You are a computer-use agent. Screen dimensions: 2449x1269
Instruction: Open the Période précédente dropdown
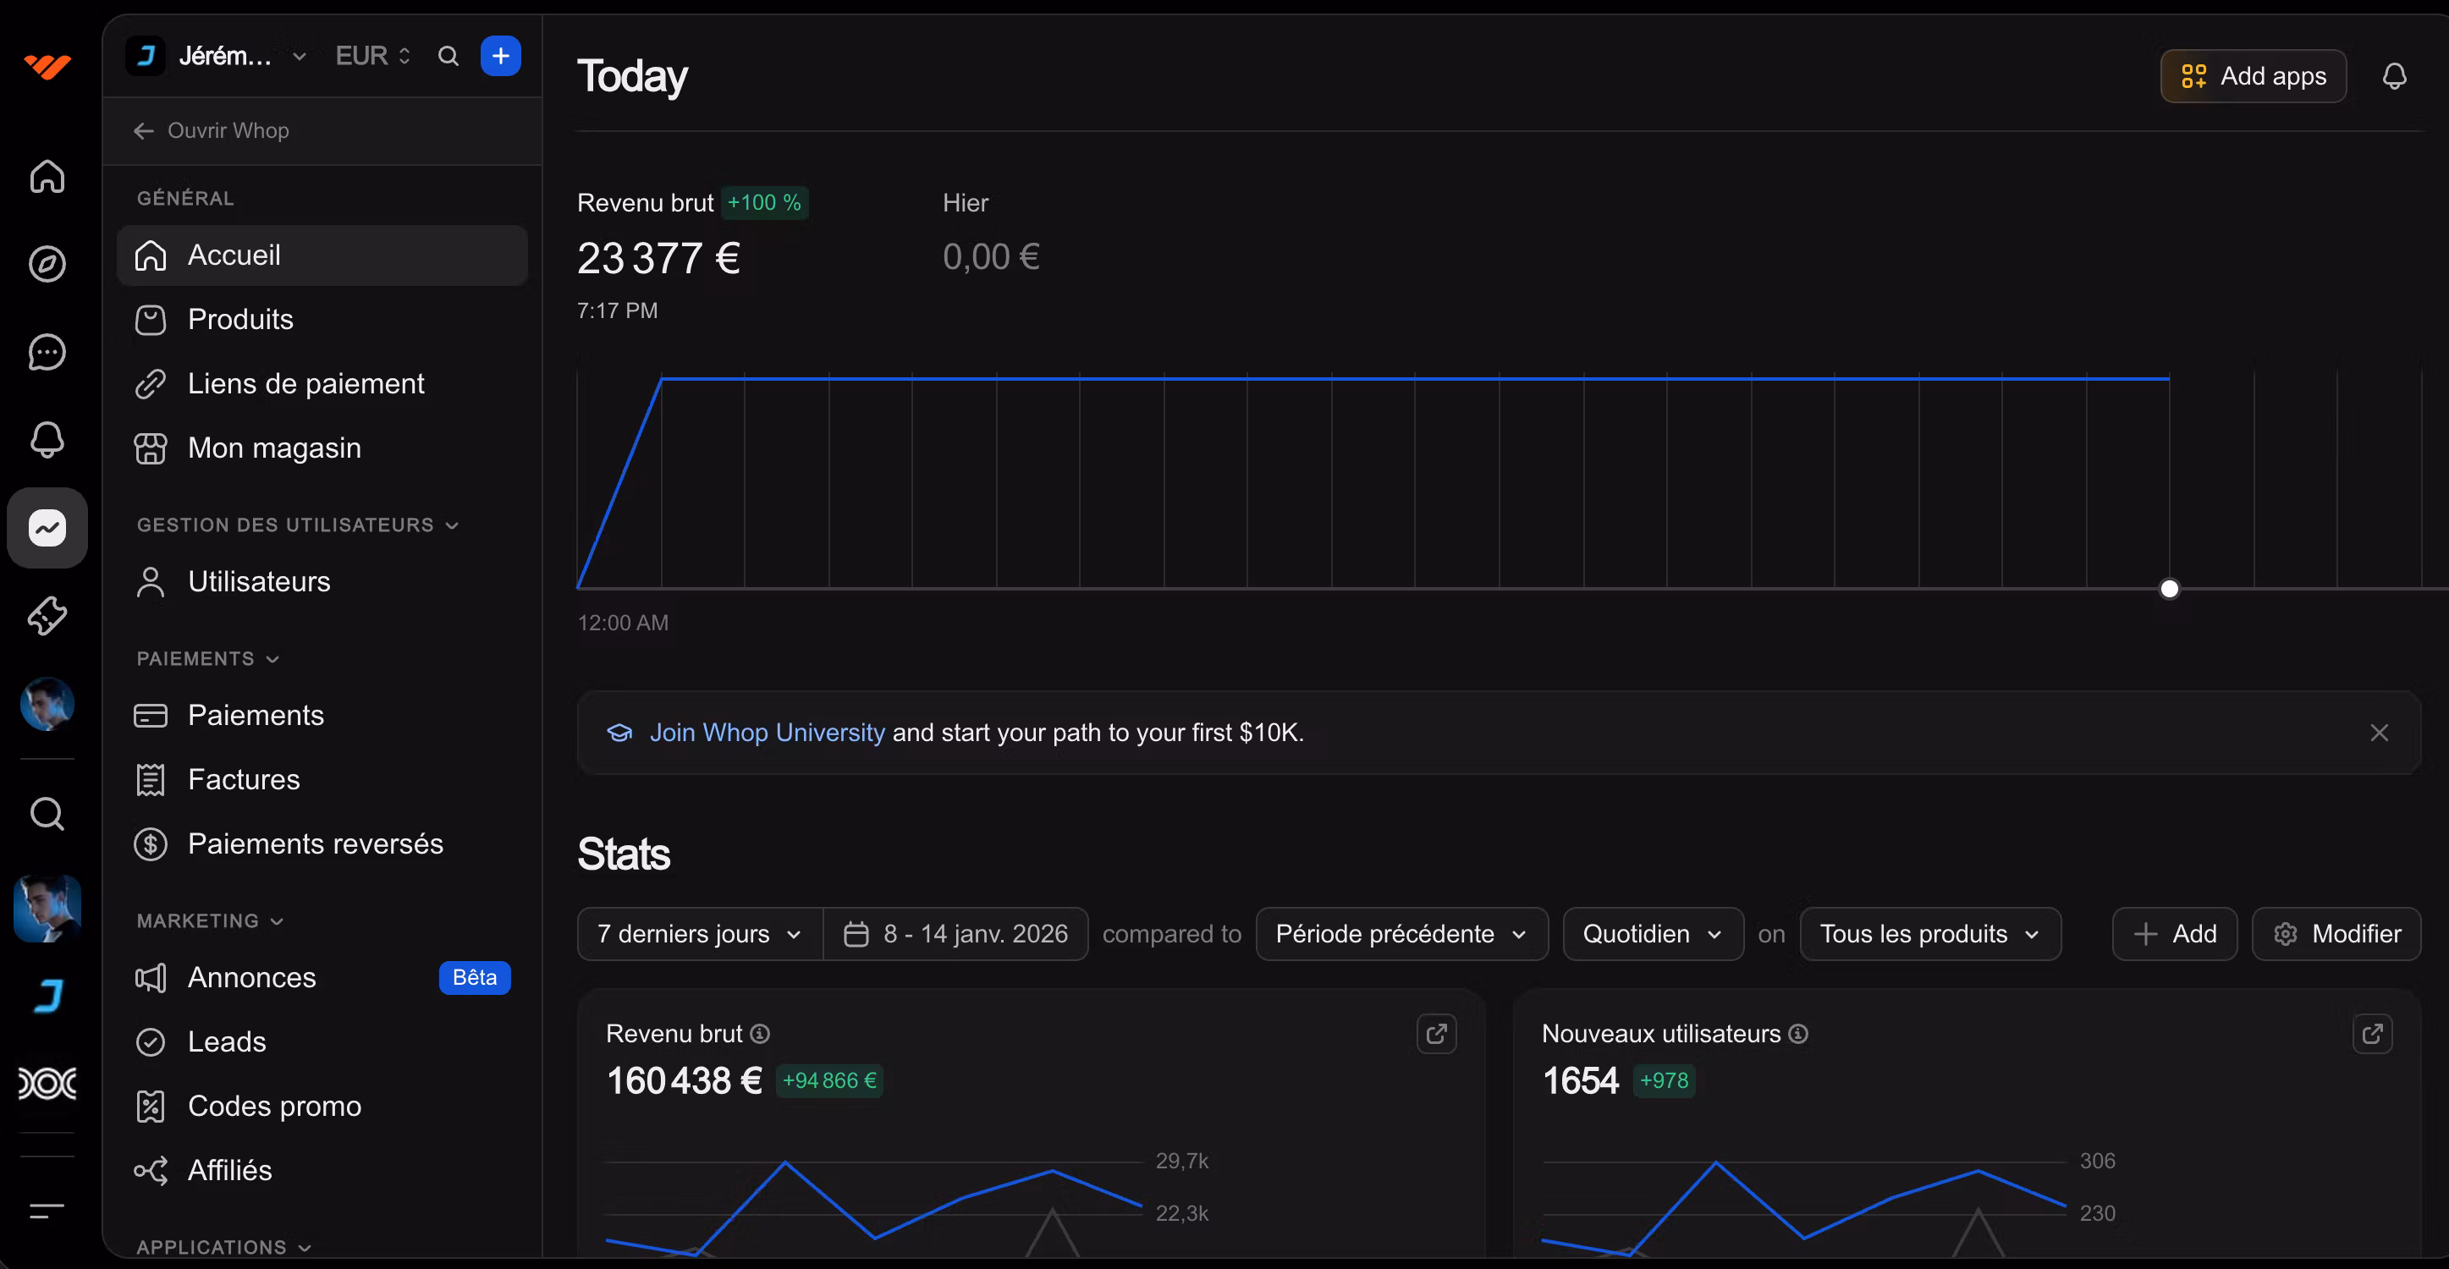click(x=1401, y=933)
